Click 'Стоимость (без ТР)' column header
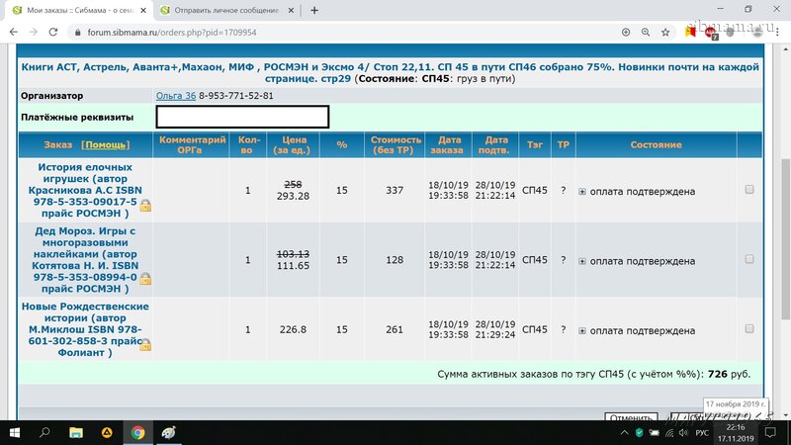 [x=395, y=144]
